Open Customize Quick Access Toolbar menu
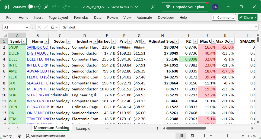Viewport: 261px width, 139px height. click(75, 7)
